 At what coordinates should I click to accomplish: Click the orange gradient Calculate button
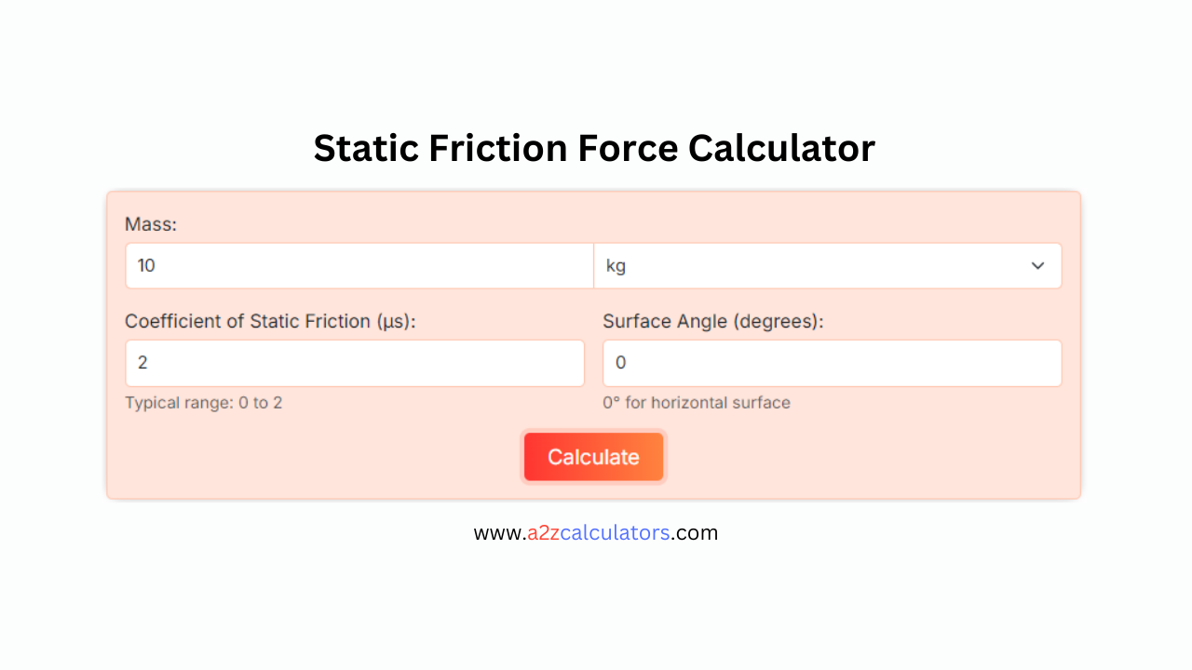click(x=593, y=456)
